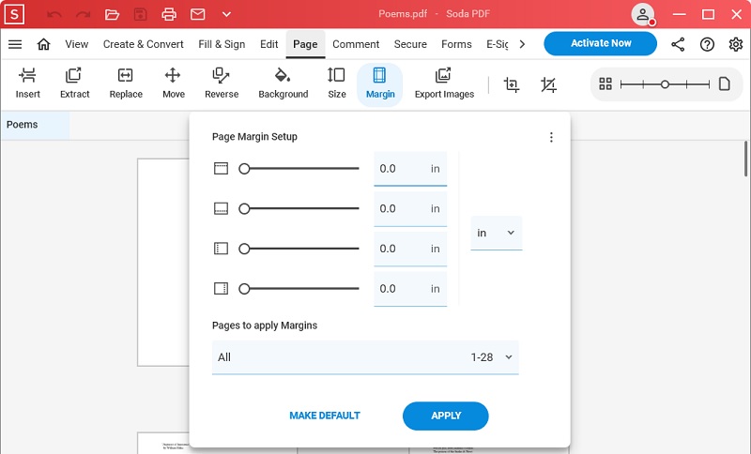This screenshot has height=454, width=751.
Task: Click the remove crop icon
Action: coord(548,84)
